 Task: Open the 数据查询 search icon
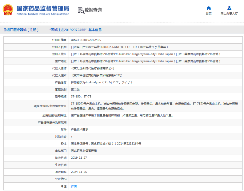pos(81,10)
